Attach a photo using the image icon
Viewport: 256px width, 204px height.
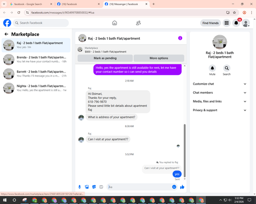click(x=87, y=187)
